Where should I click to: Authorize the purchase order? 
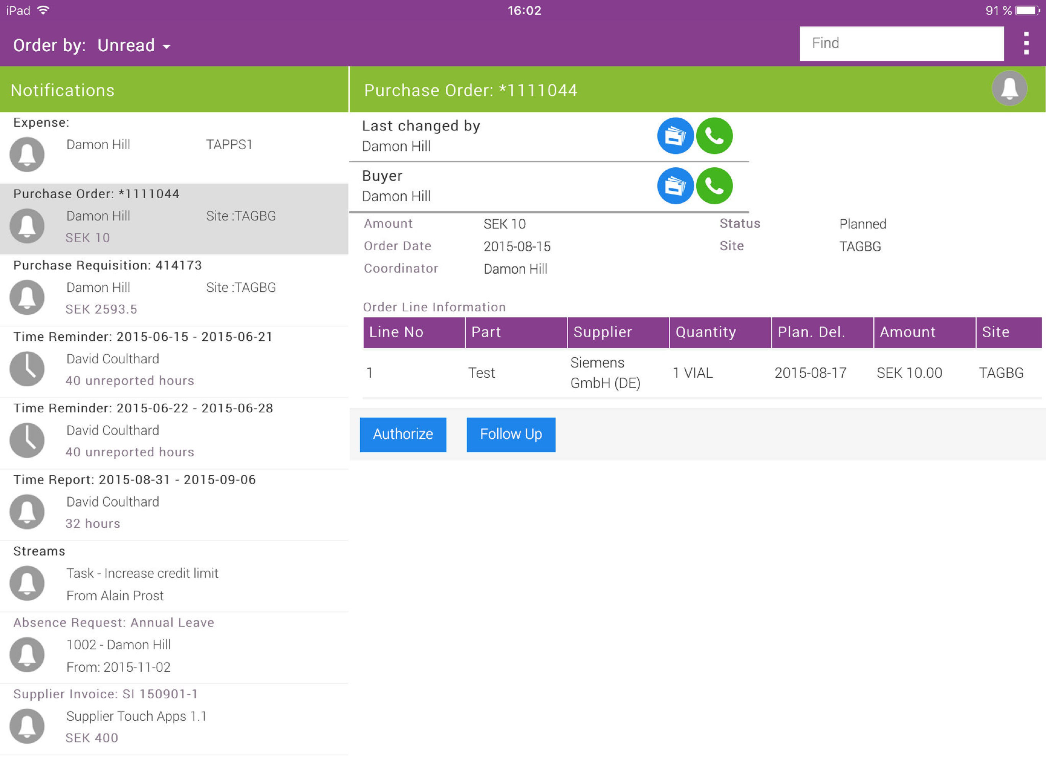(x=403, y=434)
